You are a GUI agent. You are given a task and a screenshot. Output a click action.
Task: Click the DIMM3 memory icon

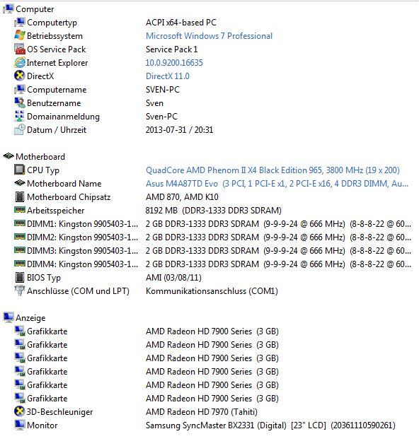(x=19, y=249)
